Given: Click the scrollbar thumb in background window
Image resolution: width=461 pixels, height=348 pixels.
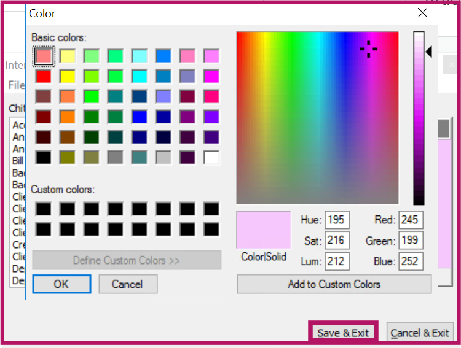Looking at the screenshot, I should coord(444,129).
